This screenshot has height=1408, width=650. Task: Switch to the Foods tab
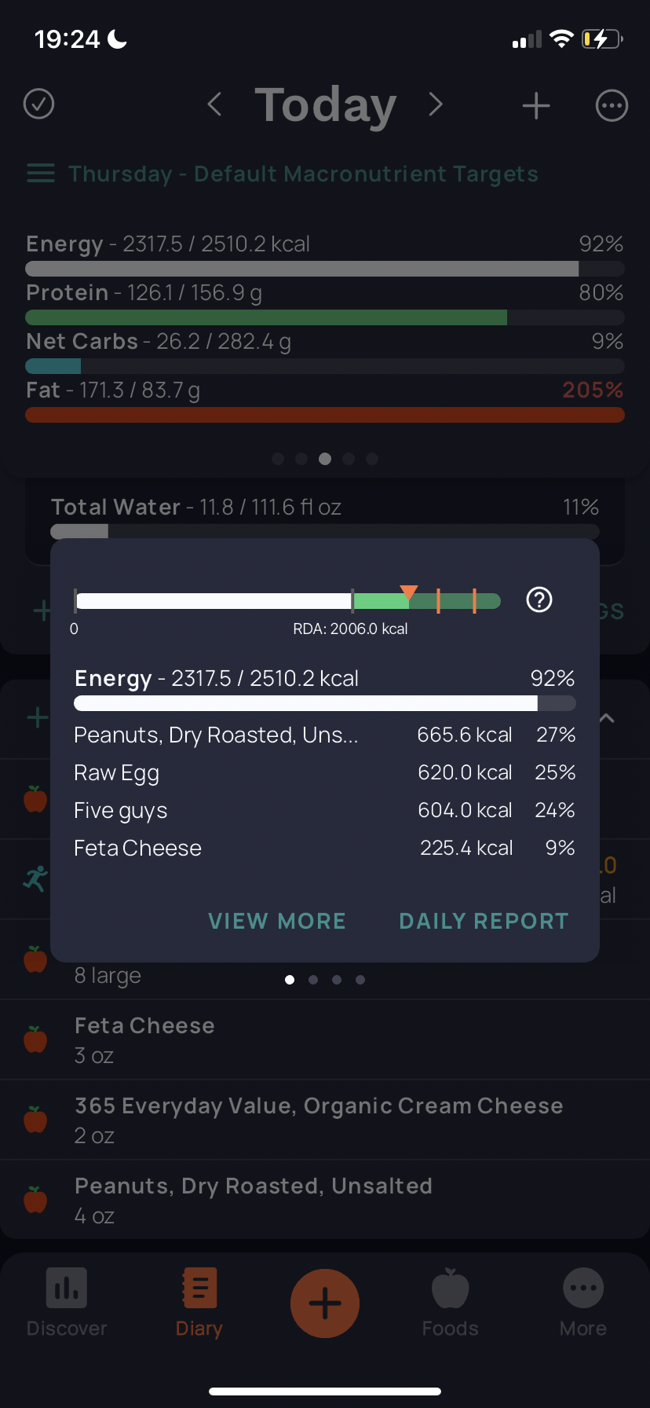tap(451, 1303)
